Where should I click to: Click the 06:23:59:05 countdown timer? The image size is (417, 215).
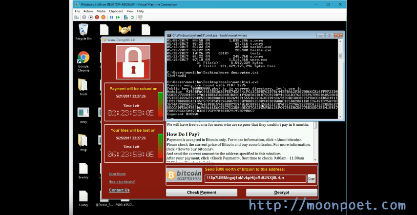pos(130,154)
